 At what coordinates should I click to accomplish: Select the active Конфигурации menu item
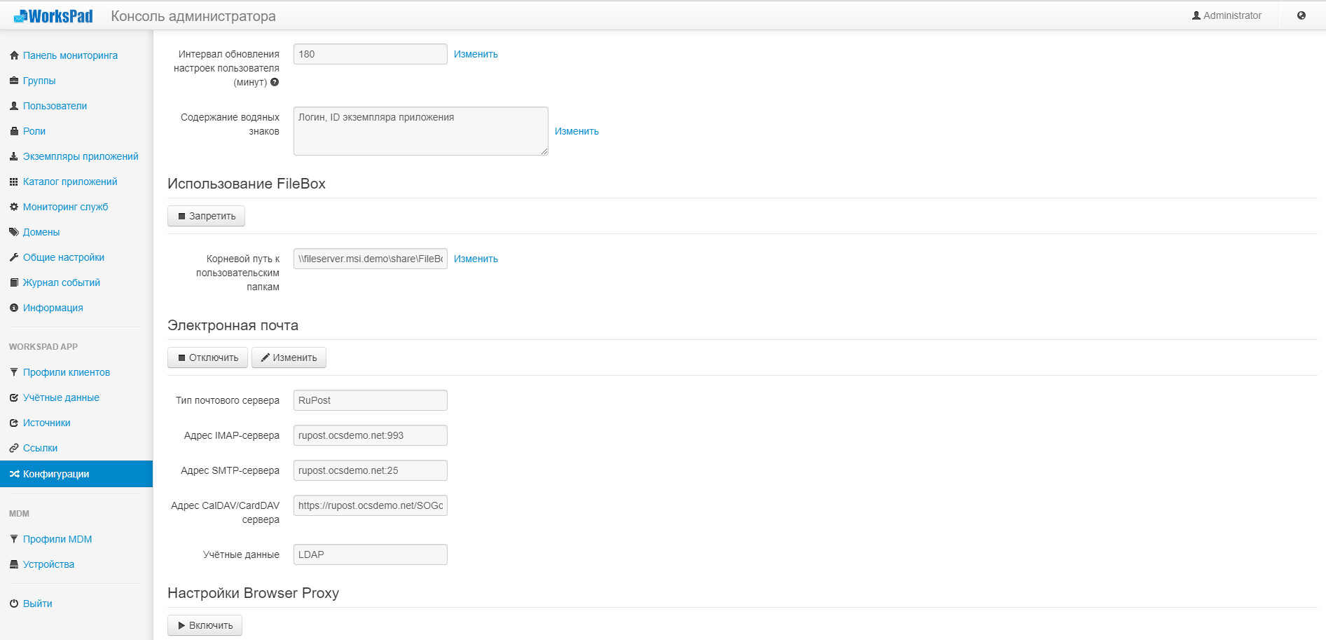[x=76, y=474]
